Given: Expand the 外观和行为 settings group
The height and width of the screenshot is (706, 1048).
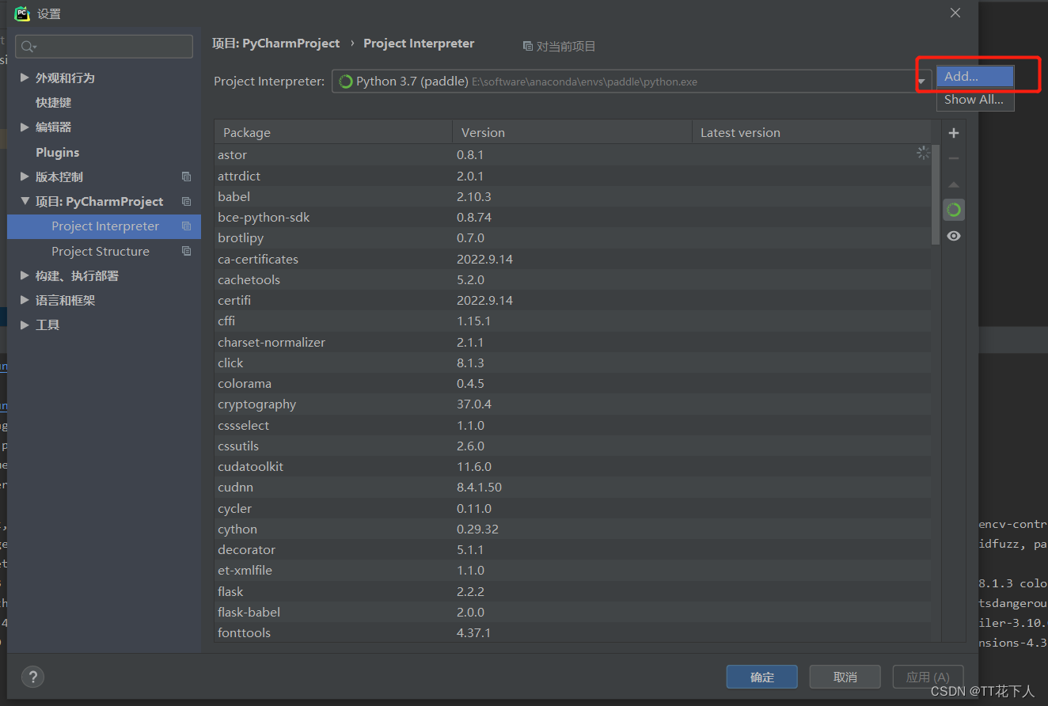Looking at the screenshot, I should click(25, 78).
